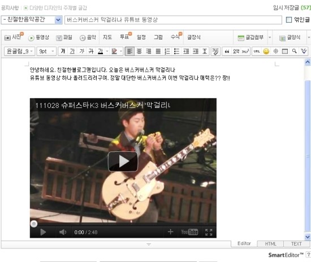Increase paragraph indent
This screenshot has height=262, width=311.
pyautogui.click(x=196, y=51)
